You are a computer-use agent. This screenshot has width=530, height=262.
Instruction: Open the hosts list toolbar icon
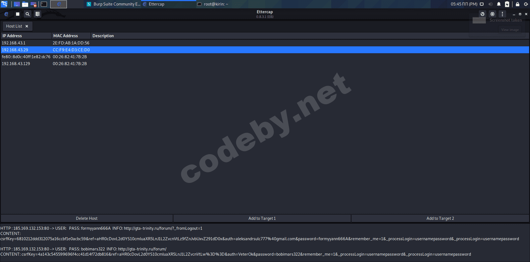[37, 14]
